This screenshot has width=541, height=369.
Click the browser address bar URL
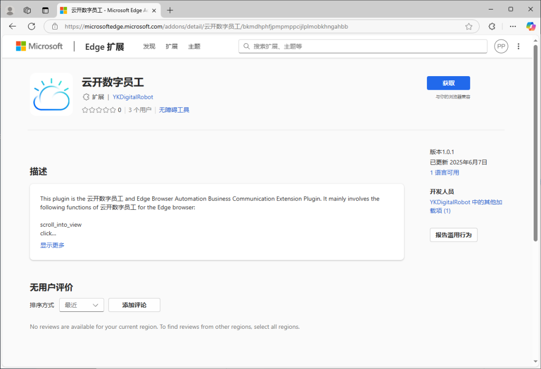click(x=207, y=26)
